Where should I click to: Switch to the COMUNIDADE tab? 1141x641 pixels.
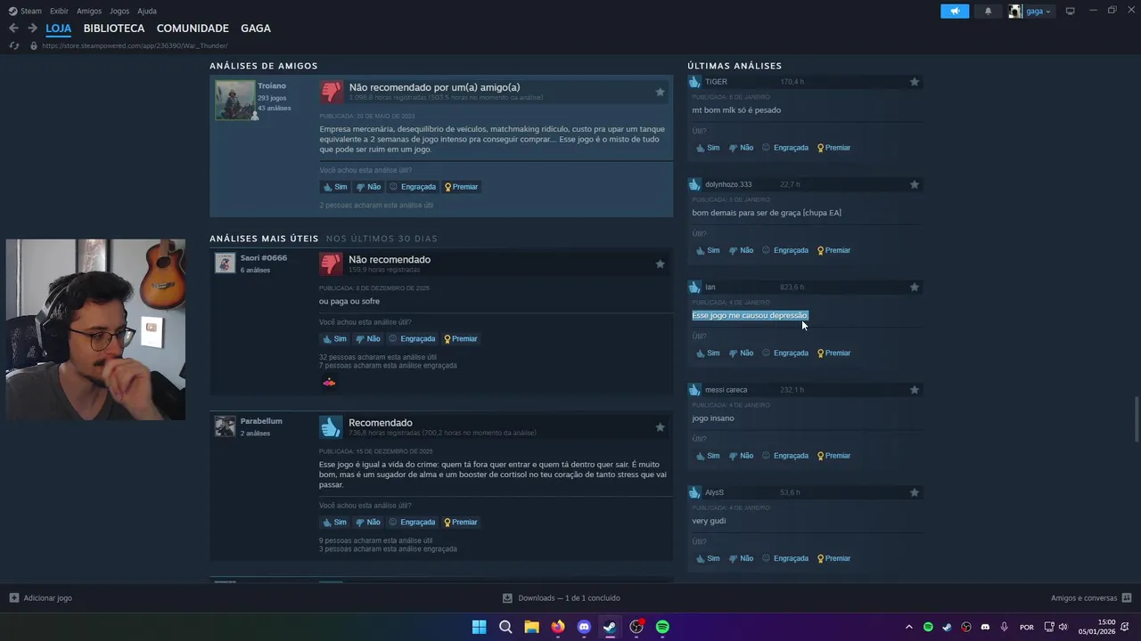click(193, 28)
